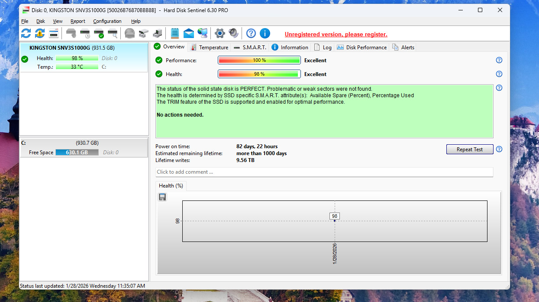Click the 'No actions needed.' text

tap(180, 115)
